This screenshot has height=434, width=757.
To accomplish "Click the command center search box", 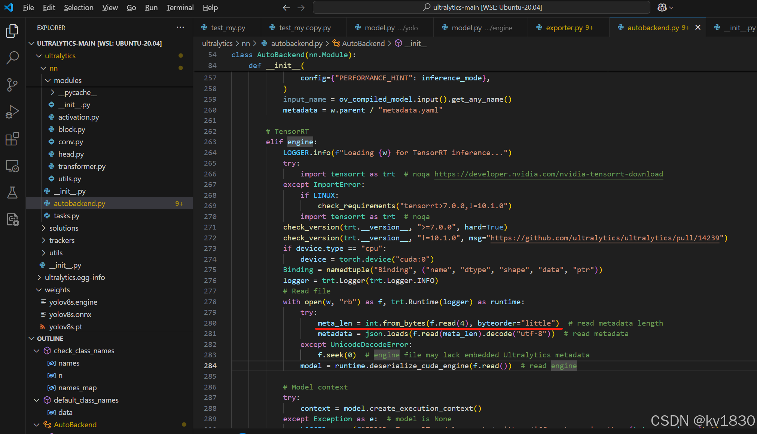I will click(x=482, y=7).
